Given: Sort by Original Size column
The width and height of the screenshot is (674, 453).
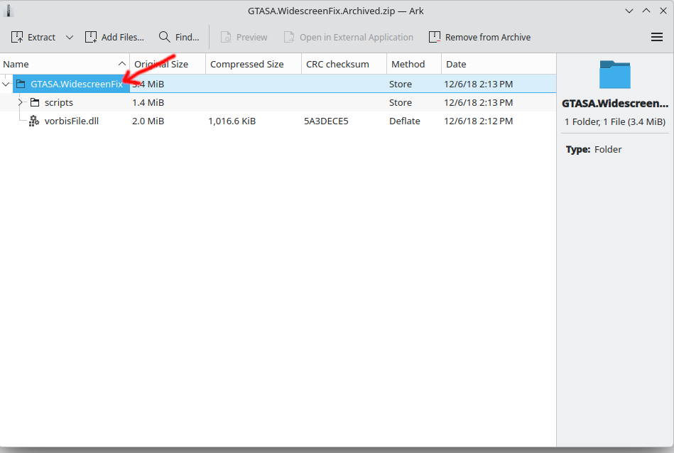Looking at the screenshot, I should 168,64.
